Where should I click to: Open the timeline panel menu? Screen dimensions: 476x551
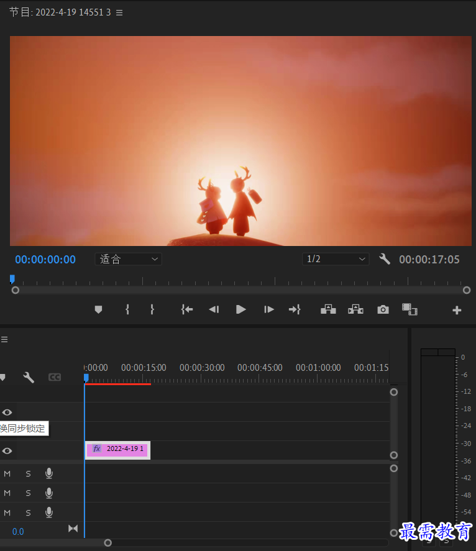coord(4,339)
